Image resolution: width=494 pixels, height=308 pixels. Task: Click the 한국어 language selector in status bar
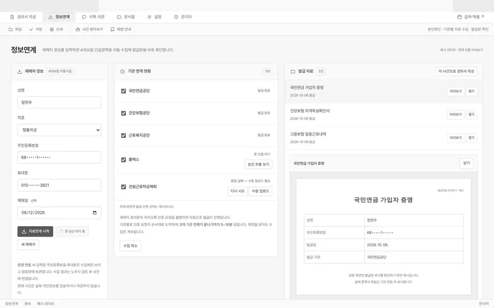(484, 304)
